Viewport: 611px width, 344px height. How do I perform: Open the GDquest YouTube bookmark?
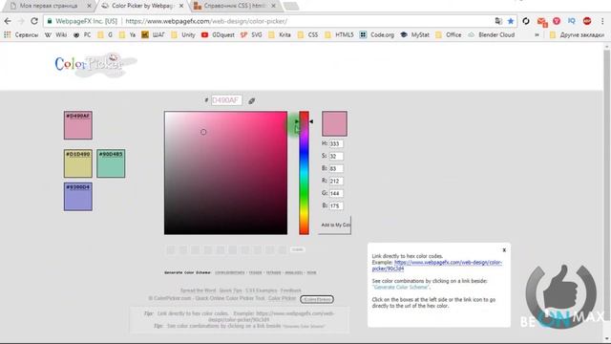pos(219,34)
